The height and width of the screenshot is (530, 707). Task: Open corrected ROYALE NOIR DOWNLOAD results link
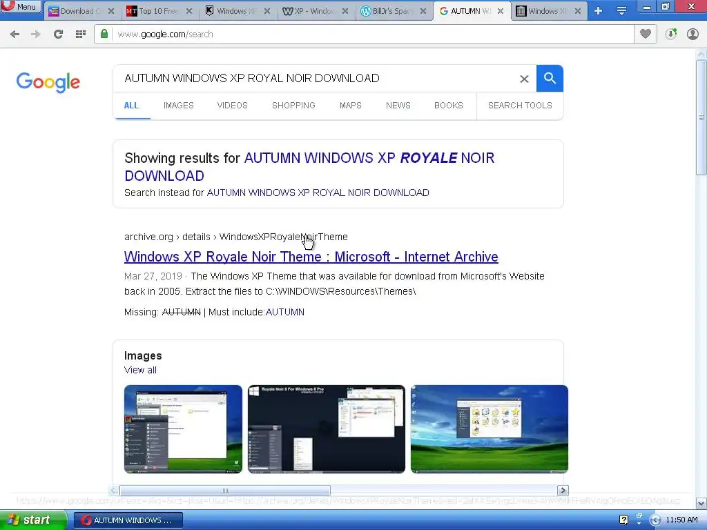point(309,166)
